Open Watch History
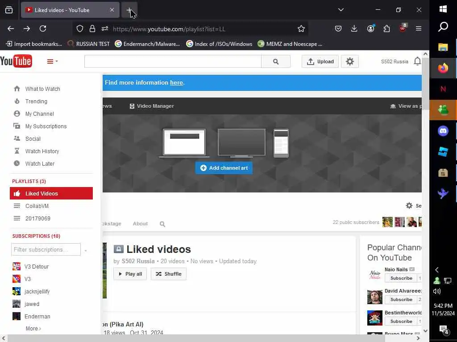Image resolution: width=457 pixels, height=342 pixels. 42,151
